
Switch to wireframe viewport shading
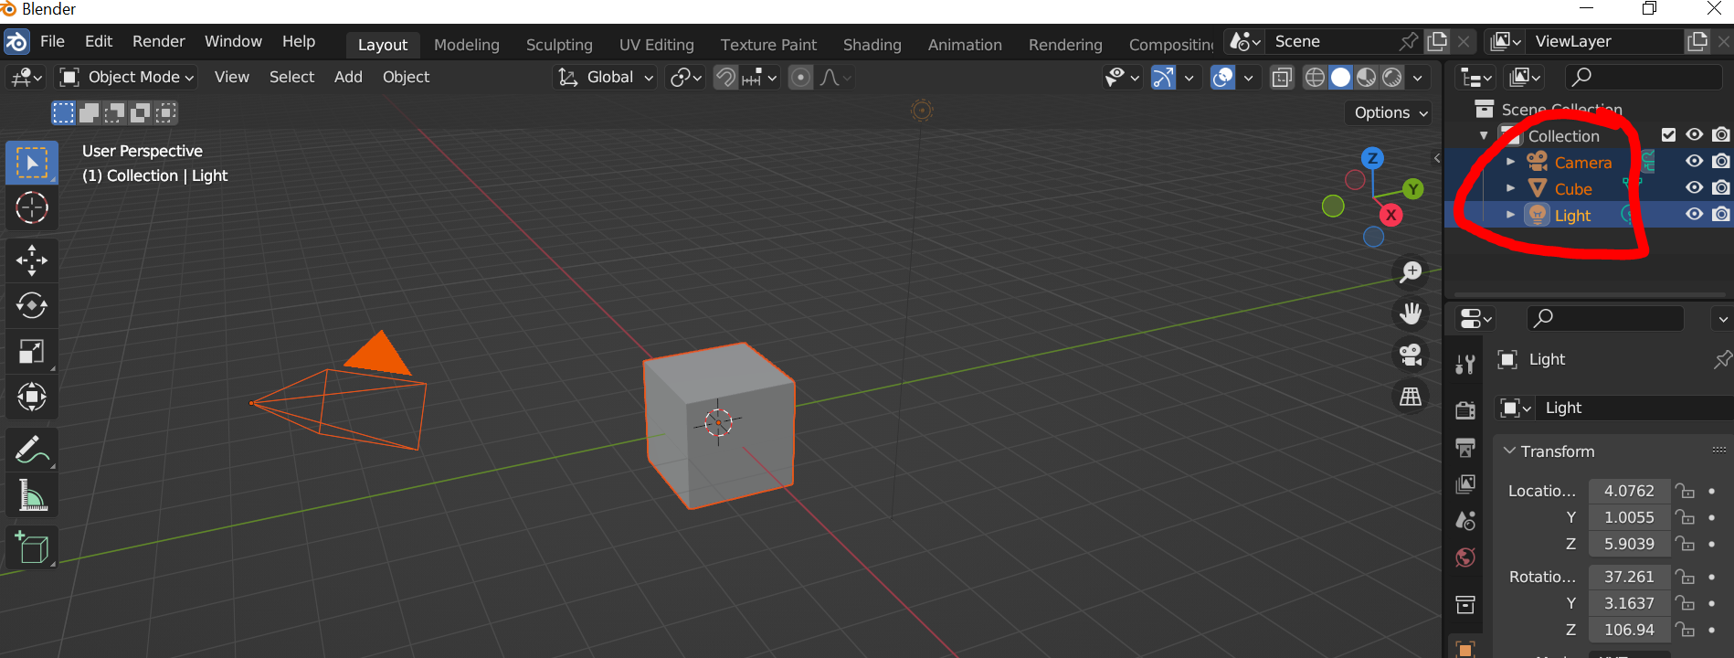(x=1315, y=78)
